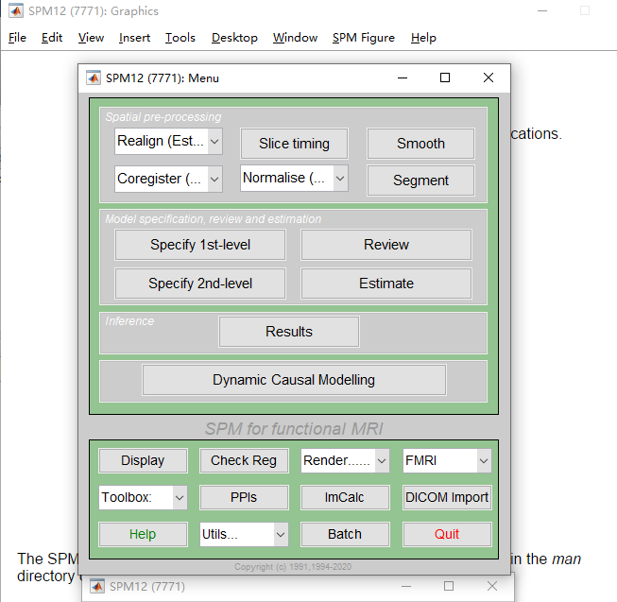Viewport: 617px width, 602px height.
Task: Click the PPIs button
Action: point(244,497)
